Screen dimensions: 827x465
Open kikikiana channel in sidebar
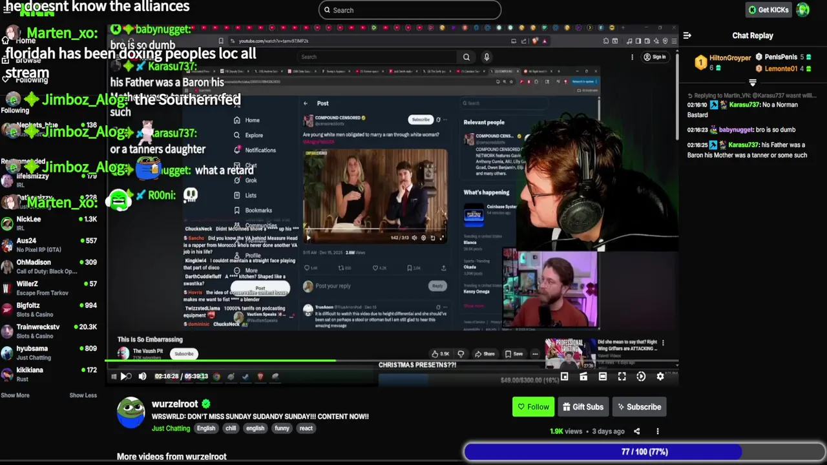tap(49, 374)
